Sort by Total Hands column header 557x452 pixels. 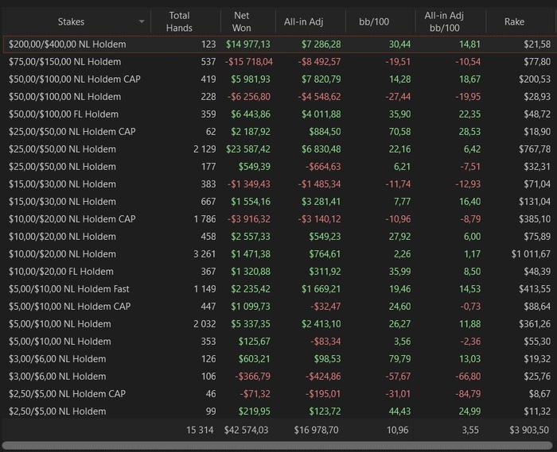[180, 21]
